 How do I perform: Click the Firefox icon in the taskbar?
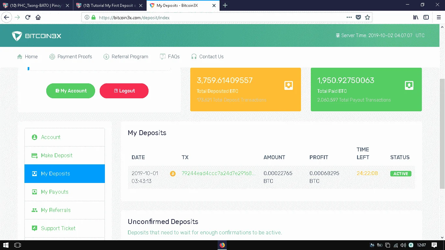pyautogui.click(x=222, y=245)
